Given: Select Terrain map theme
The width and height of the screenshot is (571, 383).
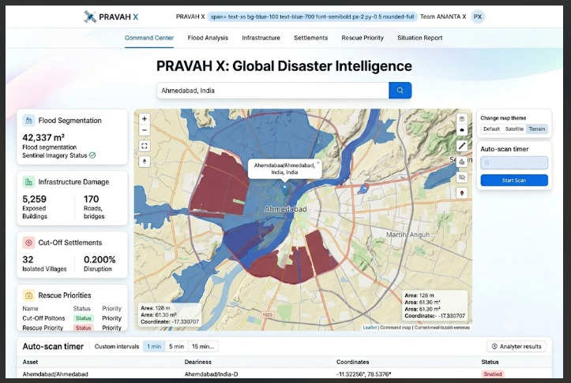Looking at the screenshot, I should 537,129.
